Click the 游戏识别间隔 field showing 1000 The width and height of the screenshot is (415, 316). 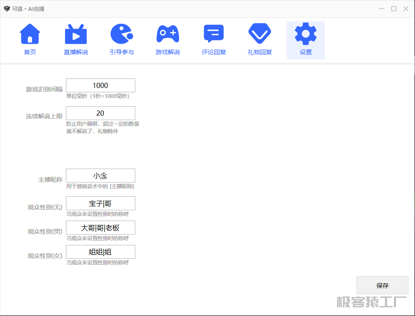(100, 85)
